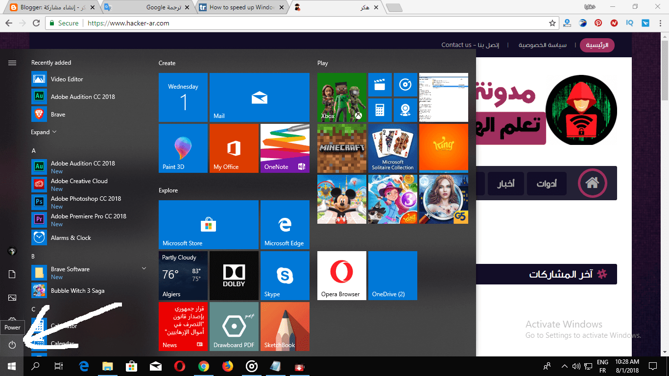Click the Power button in Start menu
The image size is (669, 376).
pos(12,345)
